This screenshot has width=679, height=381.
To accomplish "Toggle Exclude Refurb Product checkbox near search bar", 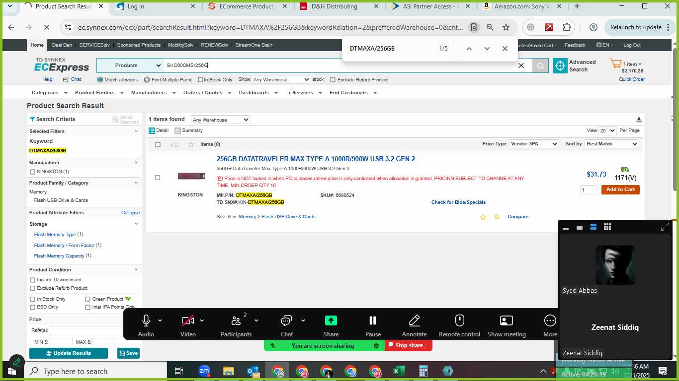I will (x=333, y=79).
